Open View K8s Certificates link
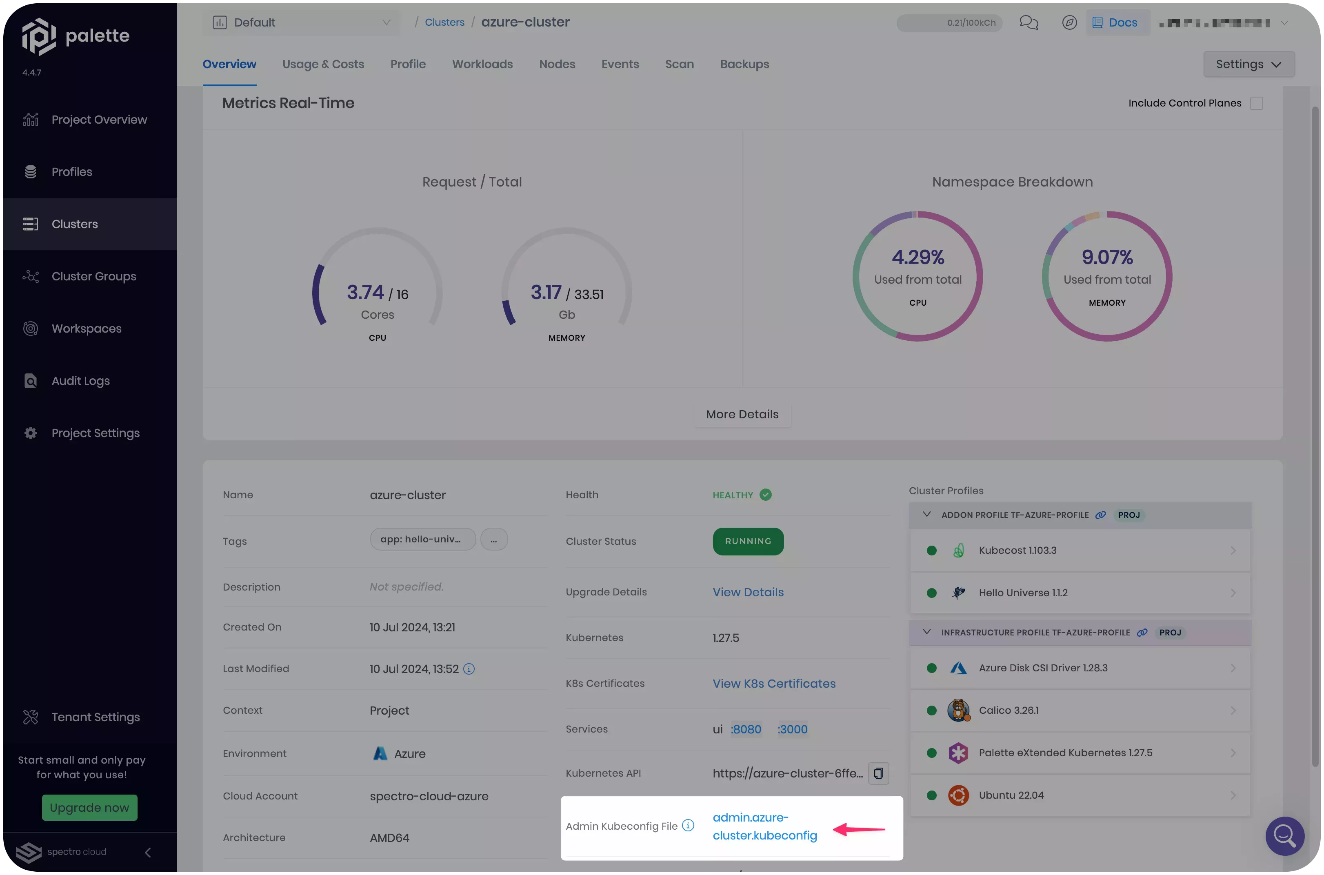1324x875 pixels. tap(774, 684)
